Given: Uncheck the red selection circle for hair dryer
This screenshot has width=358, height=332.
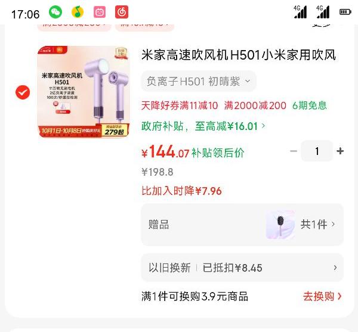Looking at the screenshot, I should [x=23, y=92].
